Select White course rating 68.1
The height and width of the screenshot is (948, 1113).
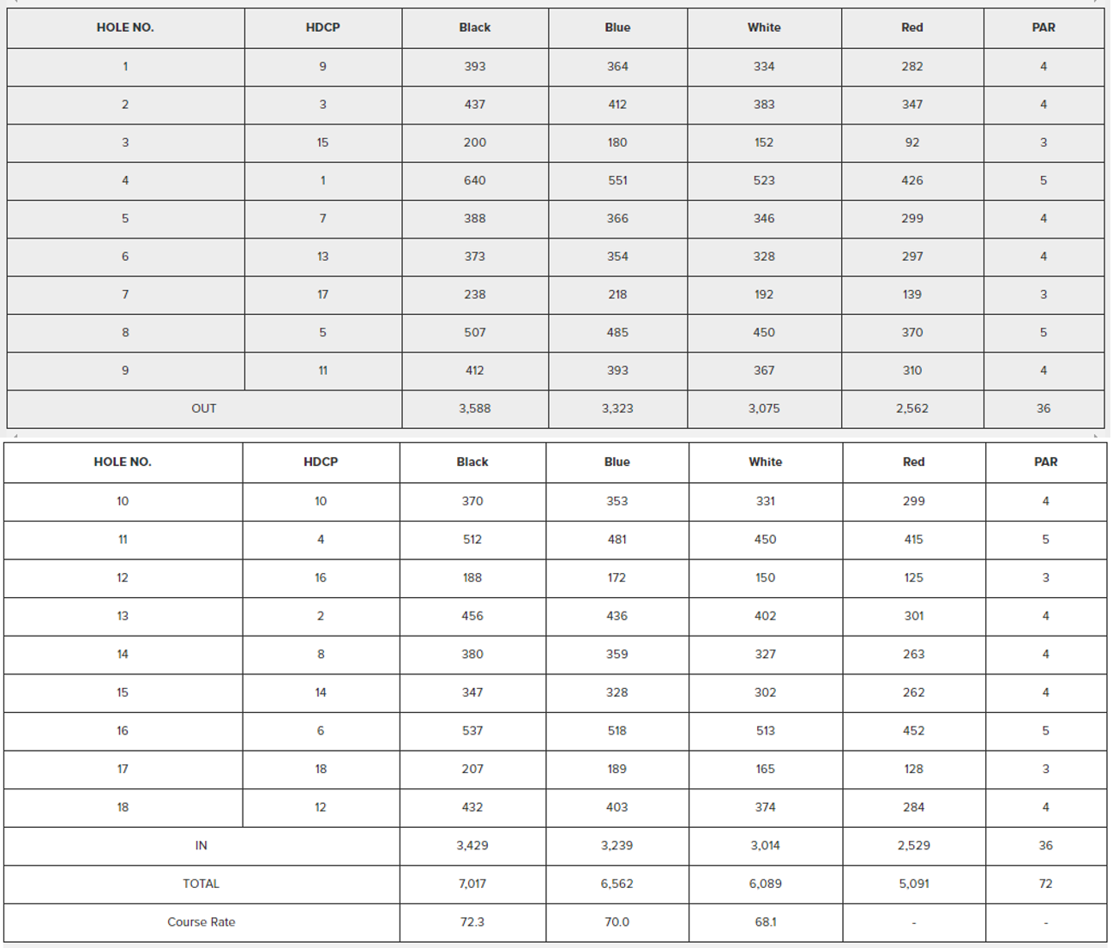pyautogui.click(x=765, y=921)
